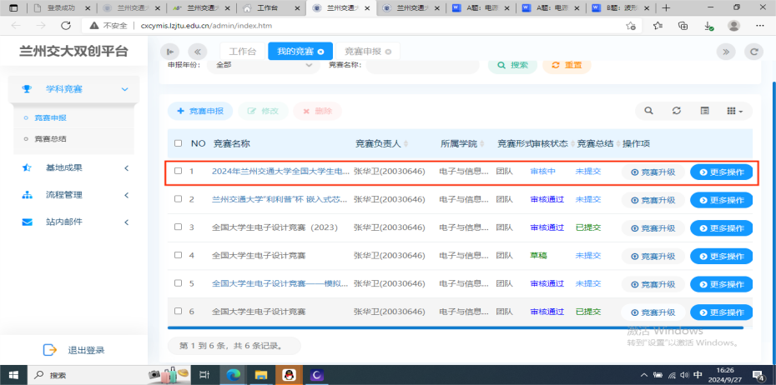
Task: Click the page reload icon at top right
Action: pos(753,52)
